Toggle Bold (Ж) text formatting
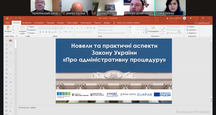The width and height of the screenshot is (216, 115). tap(40, 32)
